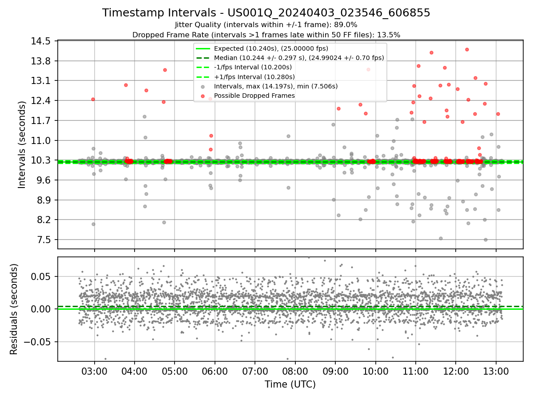The image size is (533, 400).
Task: Click the 'Intervals (seconds)' y-axis label
Action: click(22, 144)
